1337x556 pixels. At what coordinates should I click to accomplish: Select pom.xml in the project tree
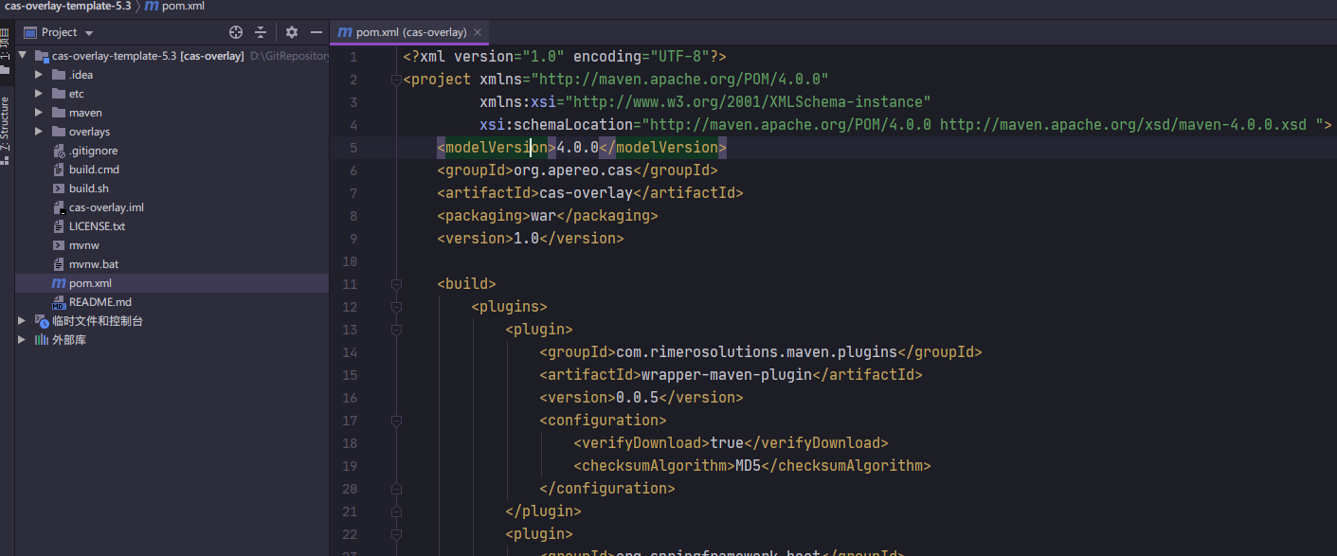(x=90, y=283)
